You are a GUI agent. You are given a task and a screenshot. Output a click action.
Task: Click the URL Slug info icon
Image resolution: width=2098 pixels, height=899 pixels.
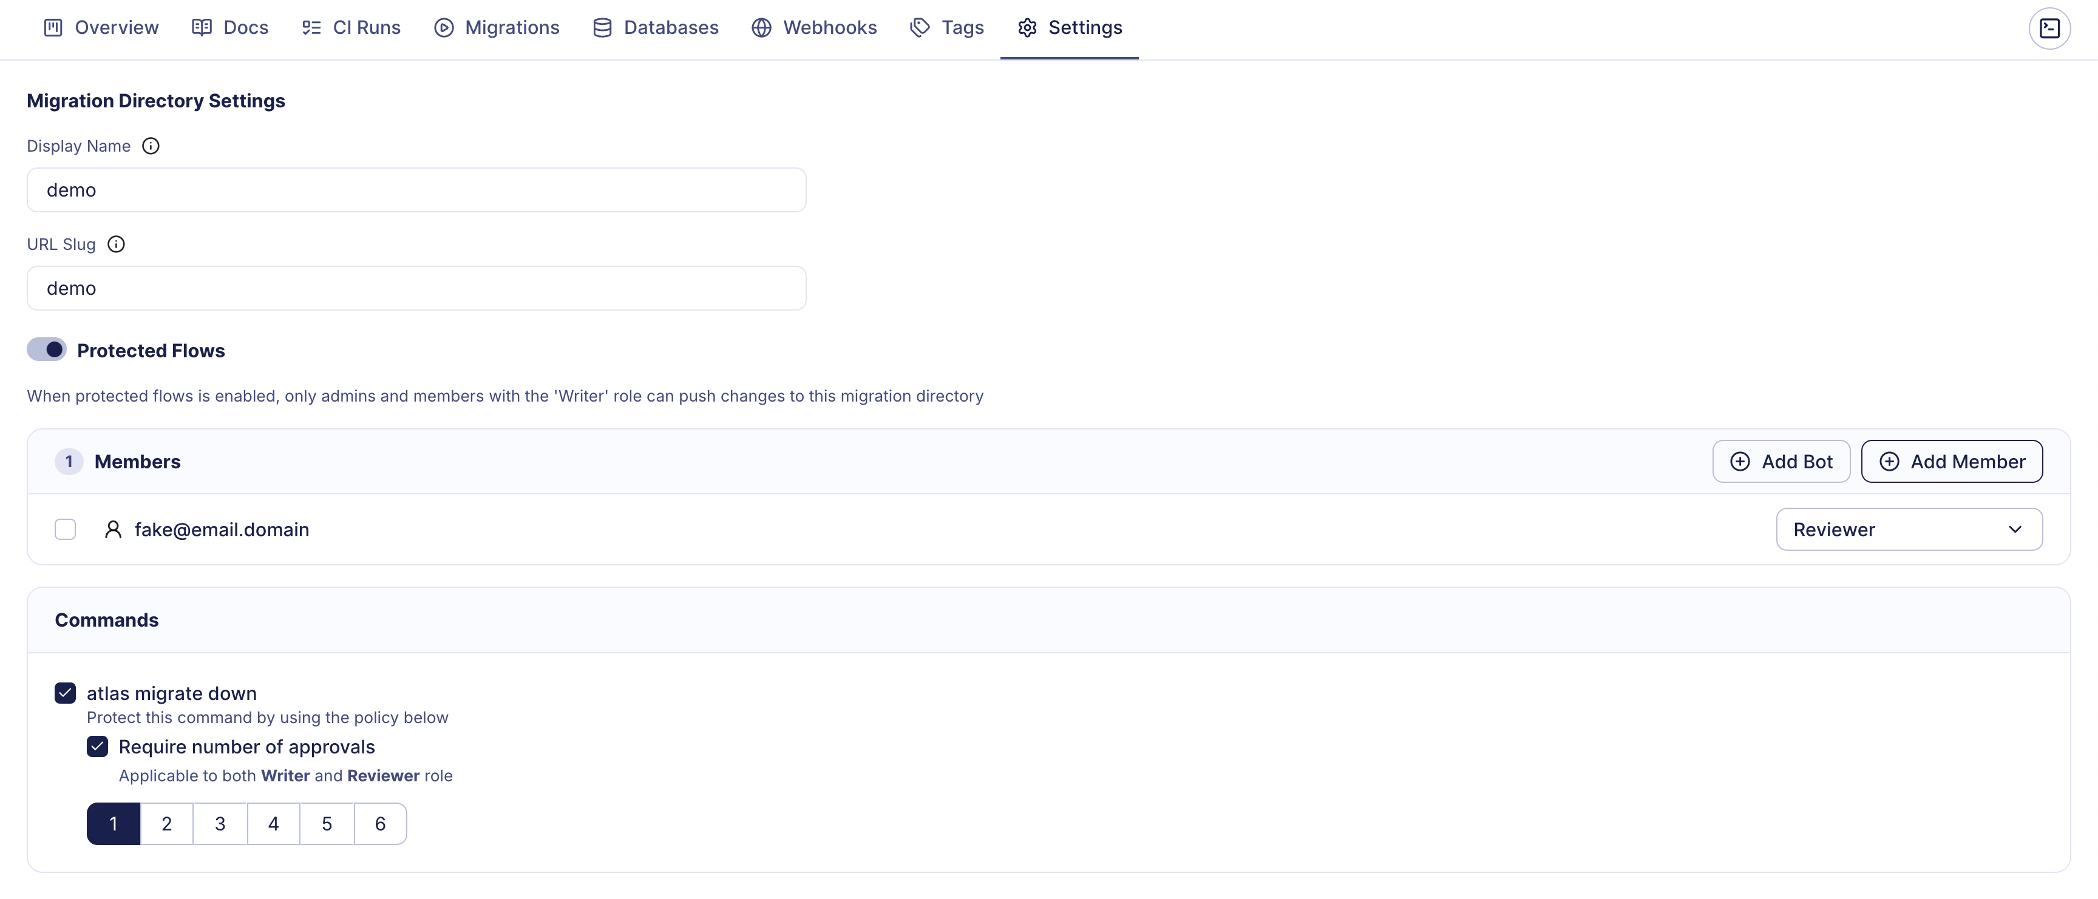(x=117, y=244)
